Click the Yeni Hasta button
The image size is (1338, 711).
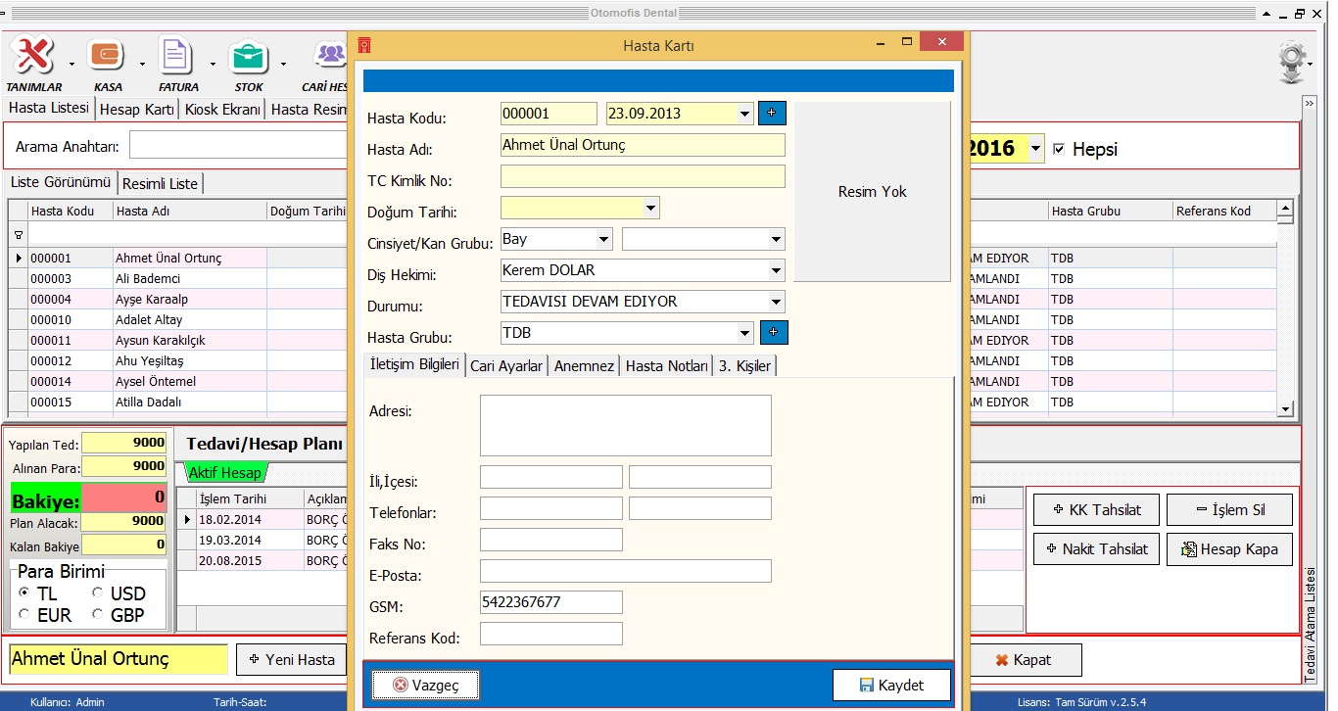click(x=292, y=659)
